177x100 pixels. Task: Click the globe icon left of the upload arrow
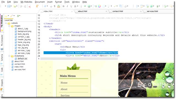pyautogui.click(x=152, y=6)
